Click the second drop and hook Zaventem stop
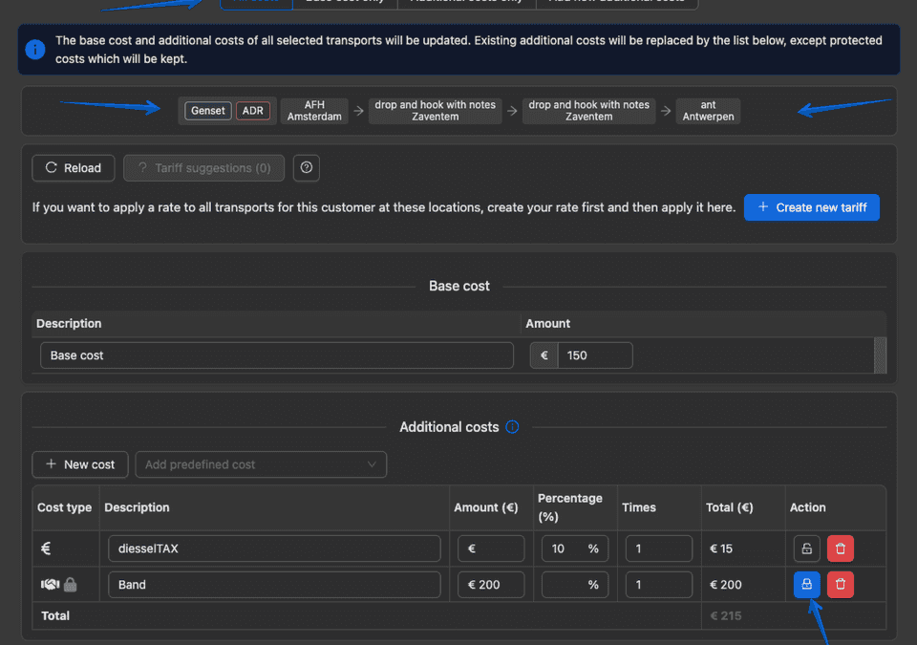The height and width of the screenshot is (645, 917). (588, 111)
